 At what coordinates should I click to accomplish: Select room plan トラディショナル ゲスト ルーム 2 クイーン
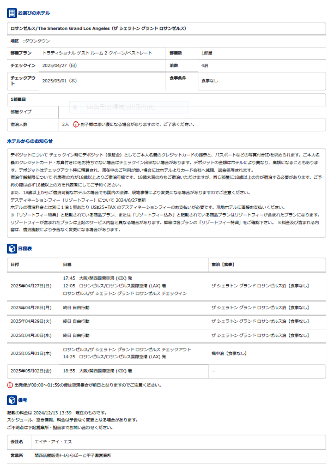point(97,53)
